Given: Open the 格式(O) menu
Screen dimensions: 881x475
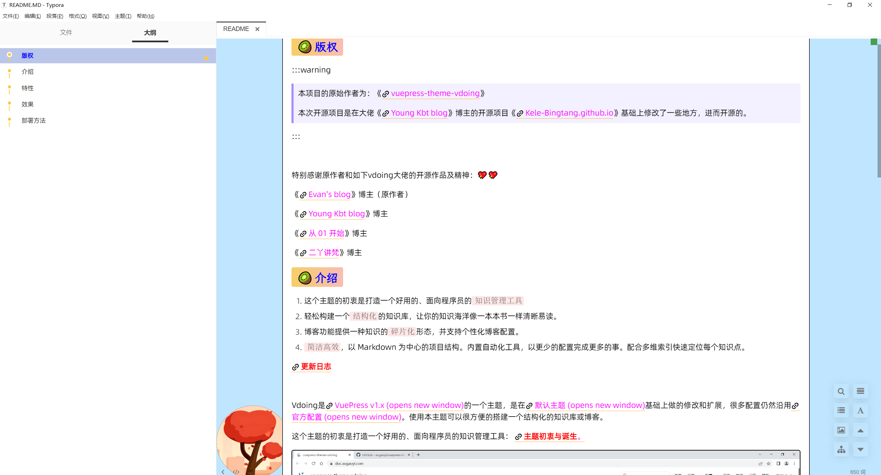Looking at the screenshot, I should (x=78, y=16).
